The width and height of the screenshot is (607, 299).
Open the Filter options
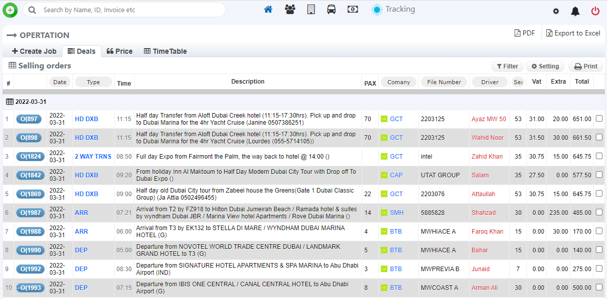(x=507, y=66)
